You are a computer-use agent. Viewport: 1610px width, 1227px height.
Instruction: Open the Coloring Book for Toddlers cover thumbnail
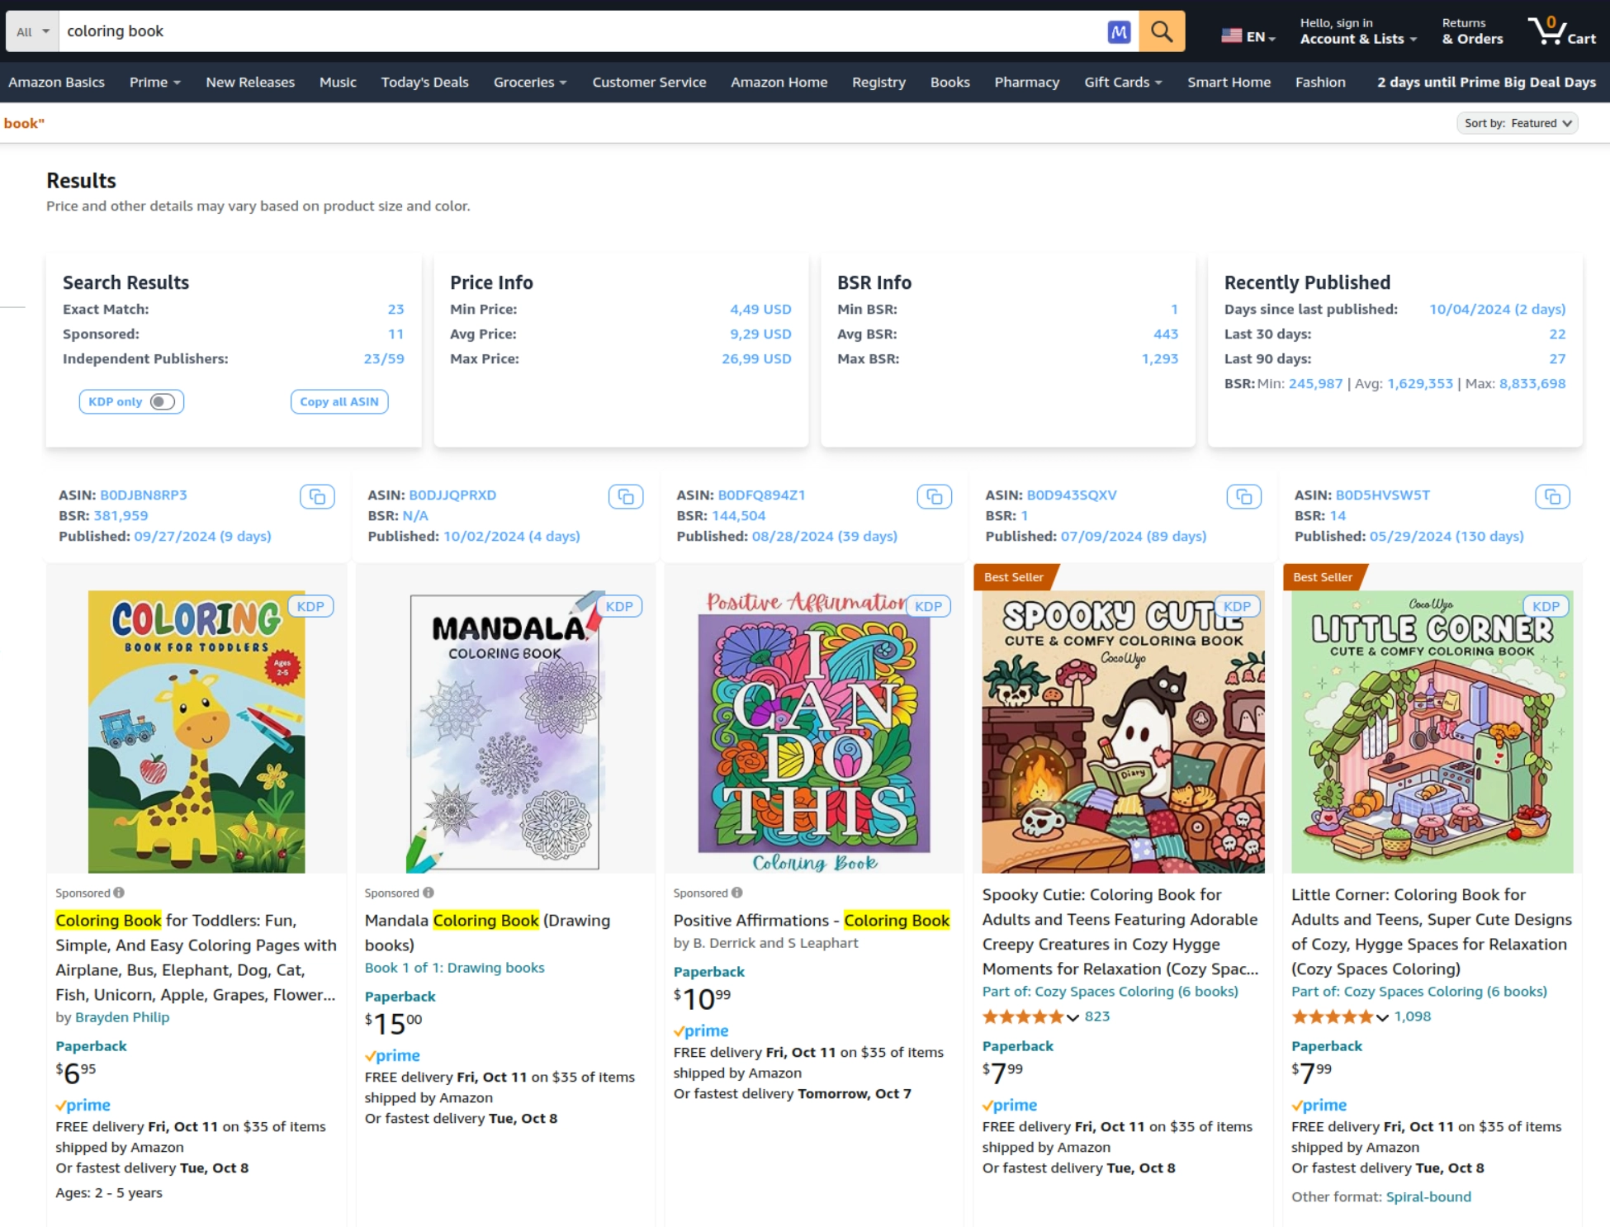[x=197, y=732]
